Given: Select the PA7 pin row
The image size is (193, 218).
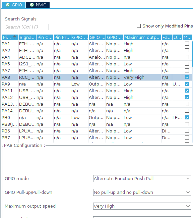Looking at the screenshot, I should click(x=97, y=71).
